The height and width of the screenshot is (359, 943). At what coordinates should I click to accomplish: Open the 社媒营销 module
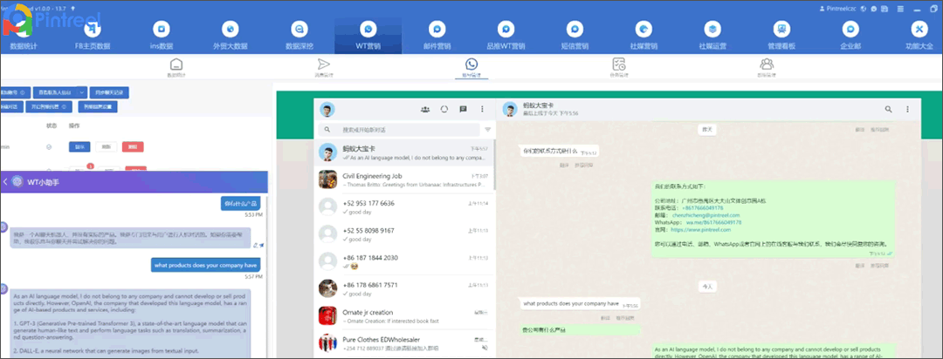(644, 36)
